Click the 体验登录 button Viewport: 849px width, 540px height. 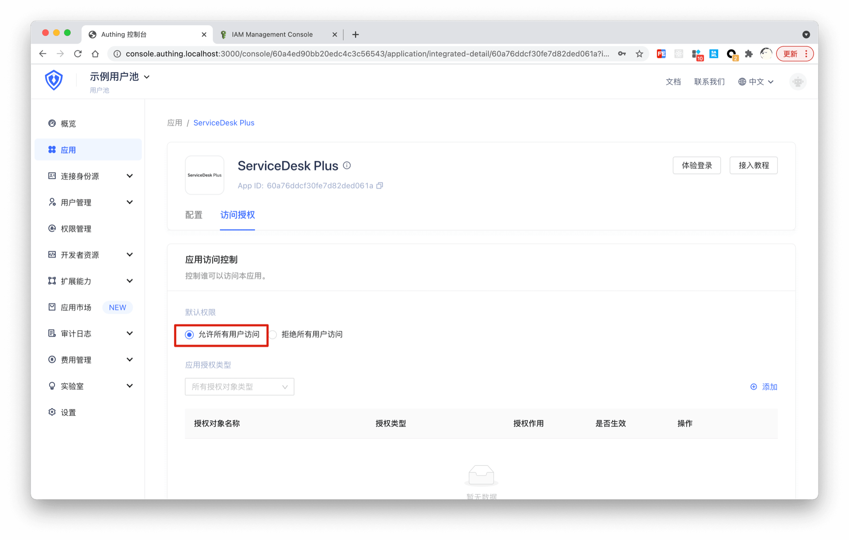pos(696,165)
